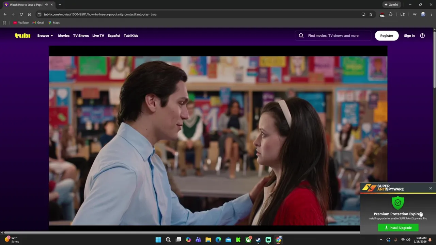Click the Gemini button
Image resolution: width=436 pixels, height=245 pixels.
(391, 5)
